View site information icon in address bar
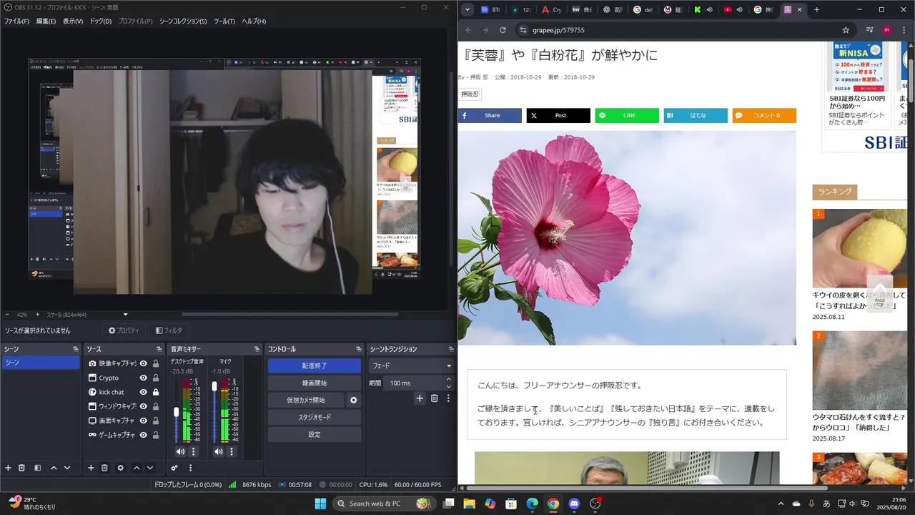This screenshot has width=915, height=515. click(523, 30)
